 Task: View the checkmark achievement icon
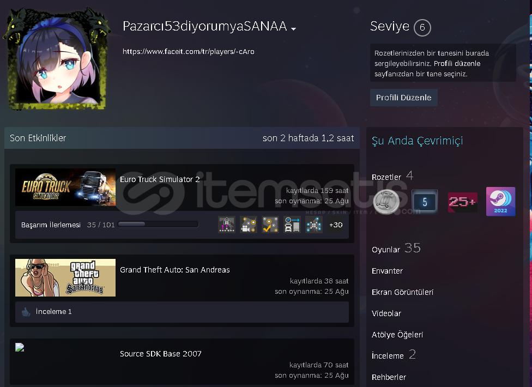[270, 225]
